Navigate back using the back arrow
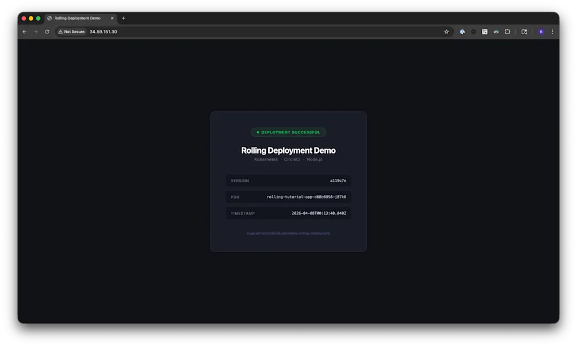The image size is (577, 347). click(x=24, y=32)
